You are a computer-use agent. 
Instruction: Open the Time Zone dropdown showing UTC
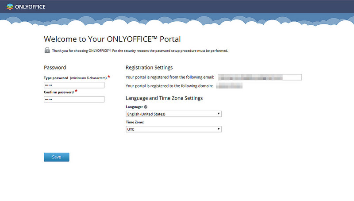click(x=173, y=129)
